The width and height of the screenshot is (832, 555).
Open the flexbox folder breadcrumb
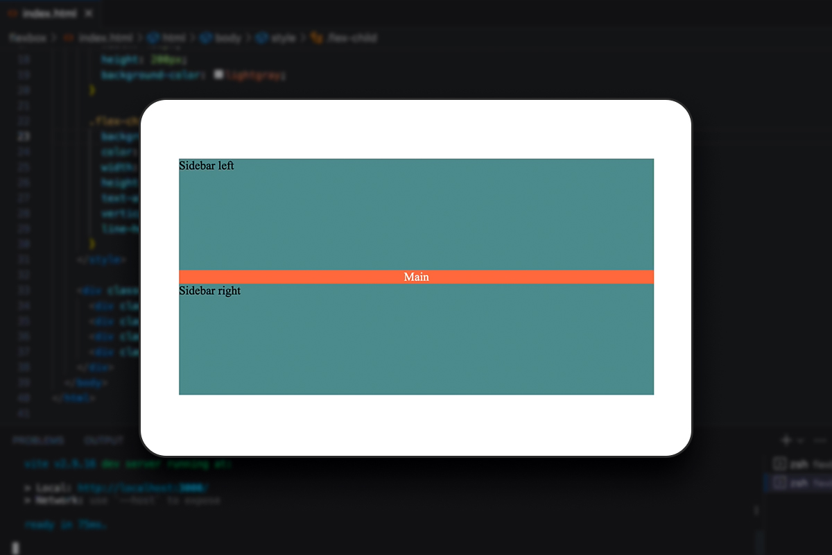pyautogui.click(x=28, y=37)
